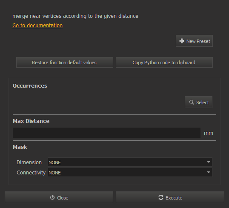Image resolution: width=229 pixels, height=208 pixels.
Task: Restore function default values
Action: tap(65, 63)
